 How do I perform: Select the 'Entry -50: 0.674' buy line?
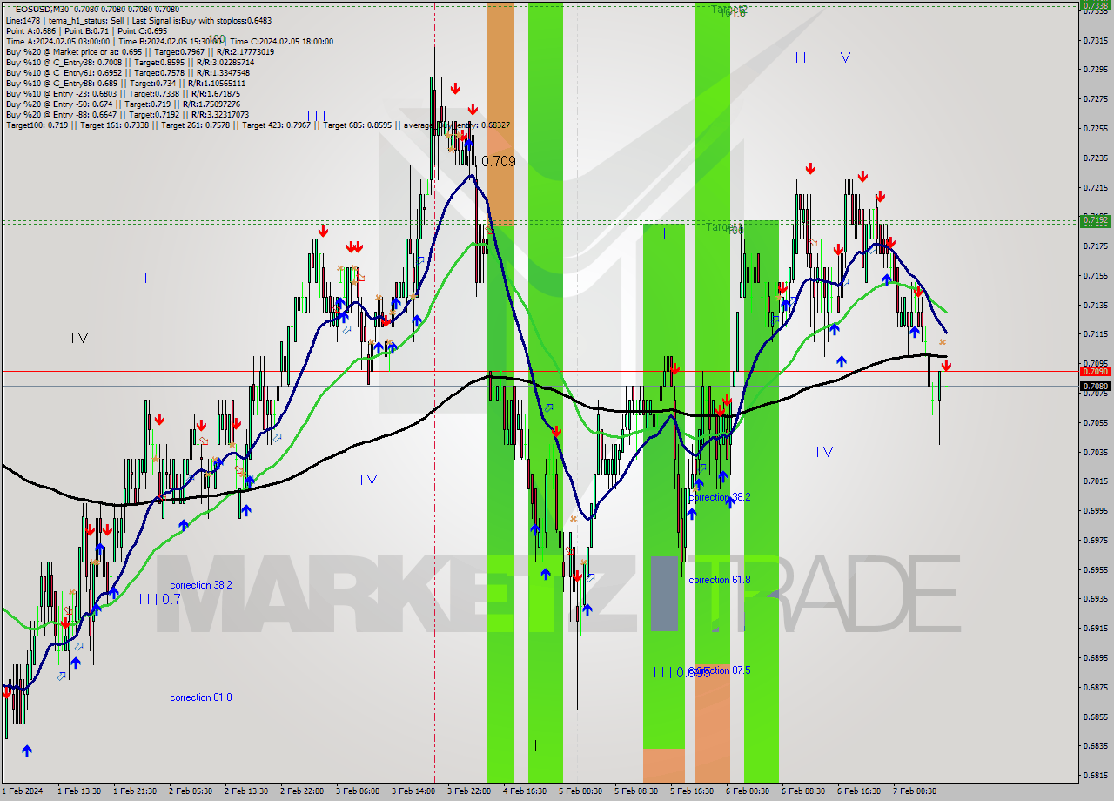123,104
